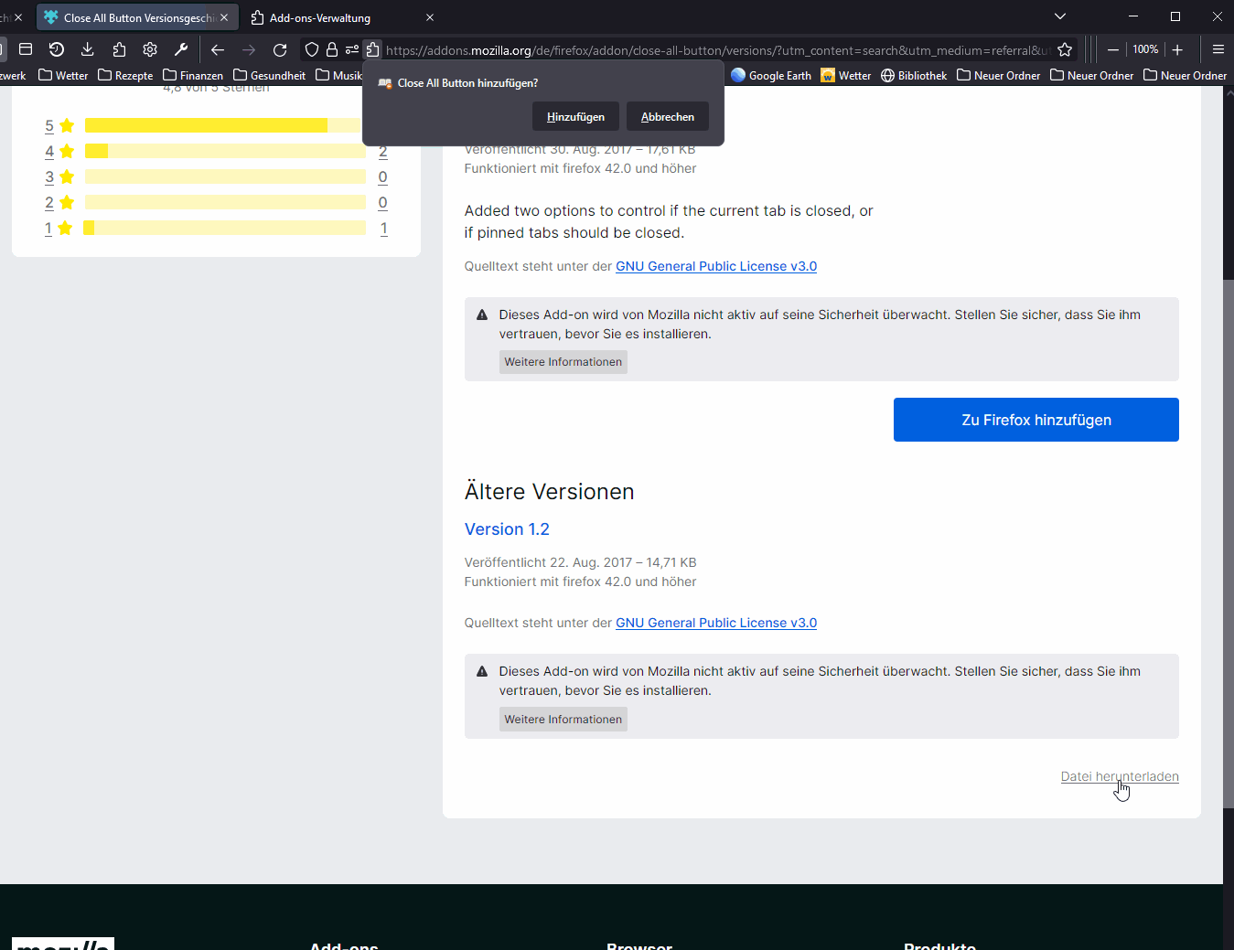This screenshot has width=1234, height=950.
Task: Close the Close All Button Versionsgeschichte tab
Action: (x=224, y=17)
